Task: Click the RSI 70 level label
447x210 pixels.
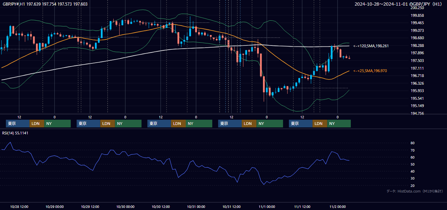Action: (x=413, y=150)
